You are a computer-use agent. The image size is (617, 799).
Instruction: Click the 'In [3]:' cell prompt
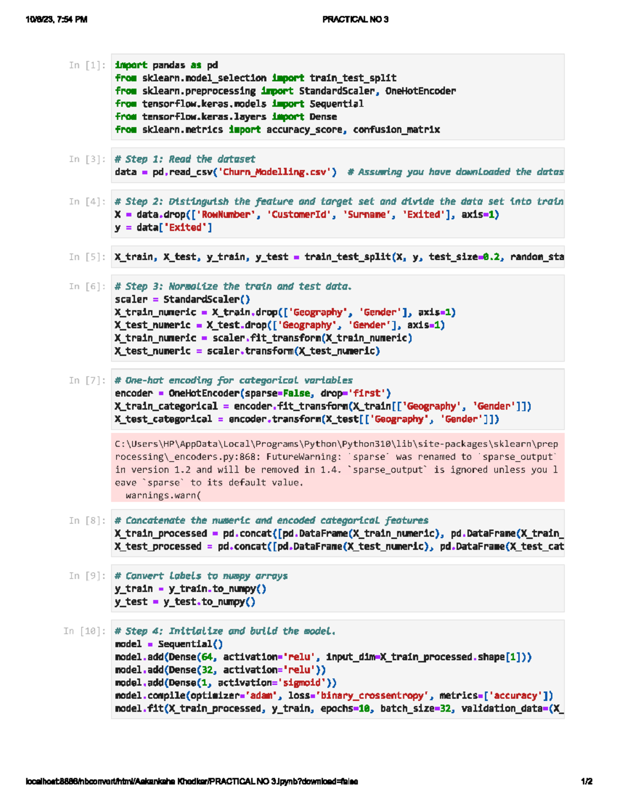[x=87, y=159]
